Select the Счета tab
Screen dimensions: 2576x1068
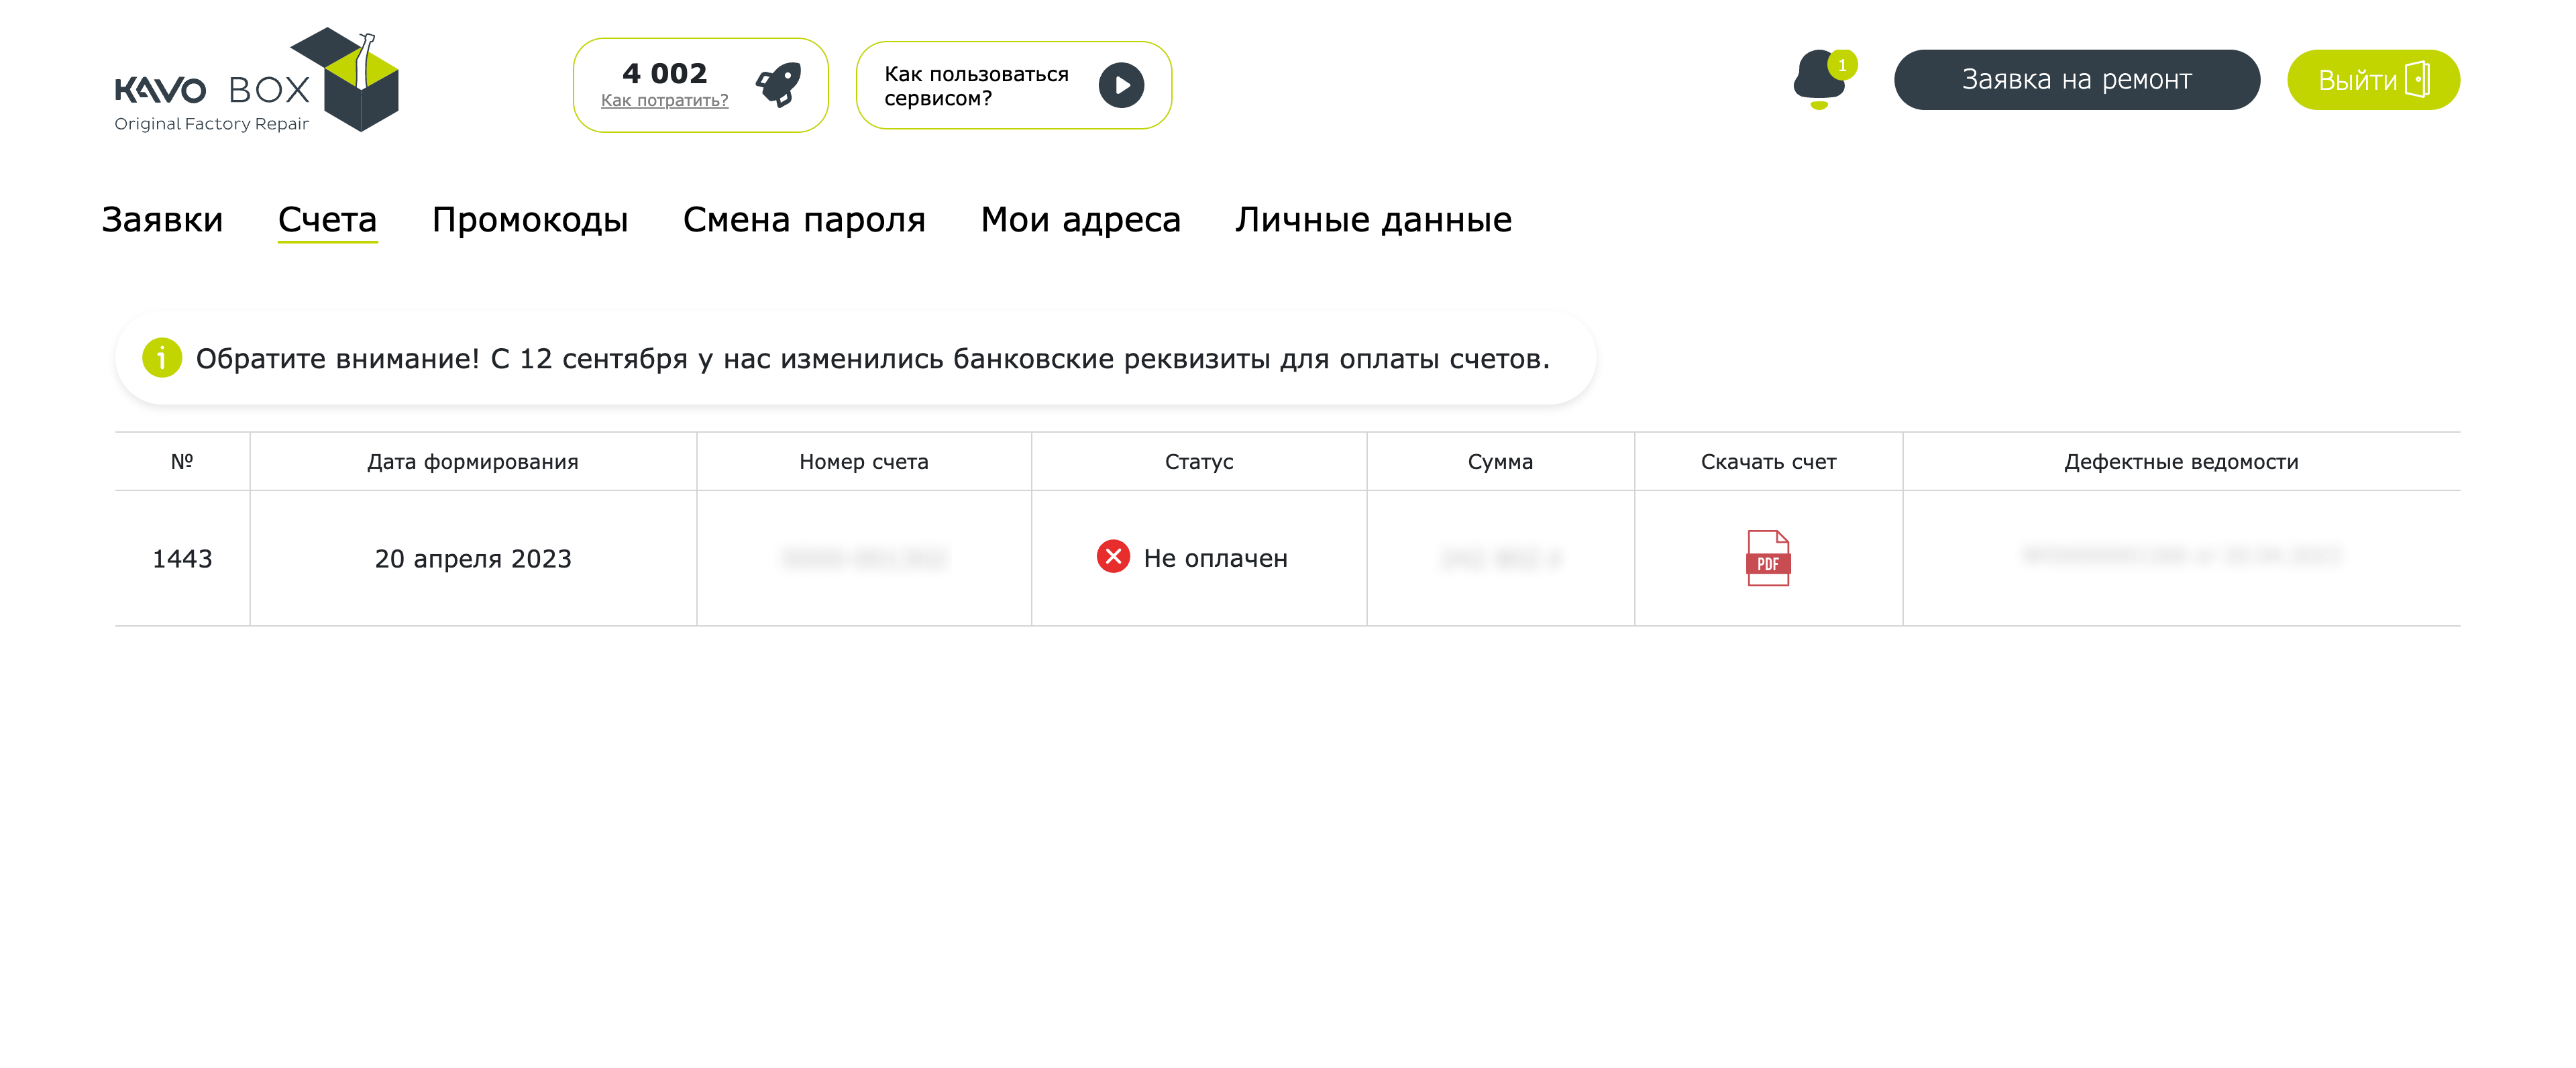327,219
